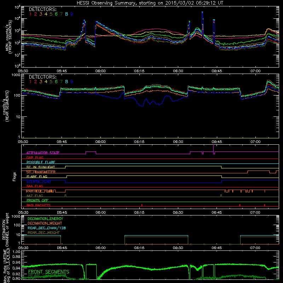Click the FRONTS_OFF flag label
The image size is (283, 283).
(37, 201)
